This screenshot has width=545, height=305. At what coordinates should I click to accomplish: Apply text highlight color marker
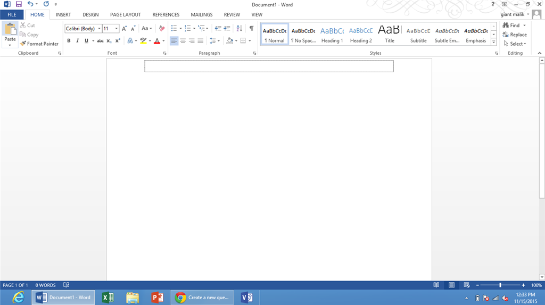pos(143,41)
